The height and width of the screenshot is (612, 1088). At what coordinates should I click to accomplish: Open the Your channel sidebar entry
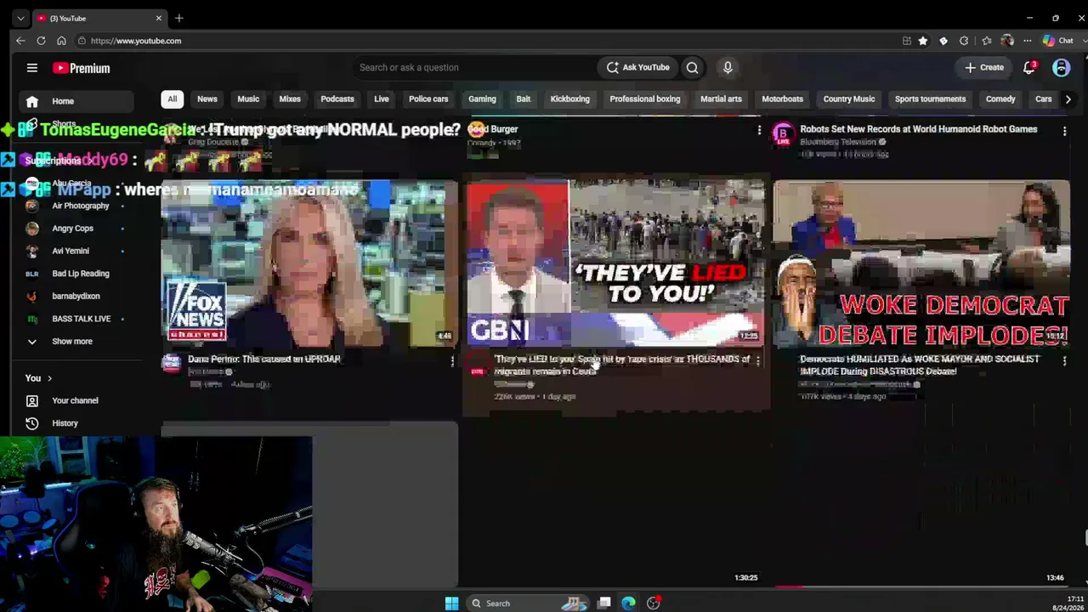click(75, 400)
